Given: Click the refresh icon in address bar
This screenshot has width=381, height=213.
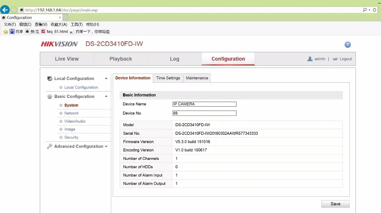Looking at the screenshot, I should tap(375, 10).
